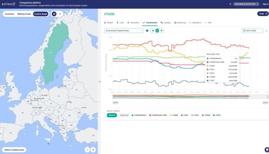The height and width of the screenshot is (154, 269).
Task: Toggle CTA|PL series in legend
Action: tap(217, 115)
